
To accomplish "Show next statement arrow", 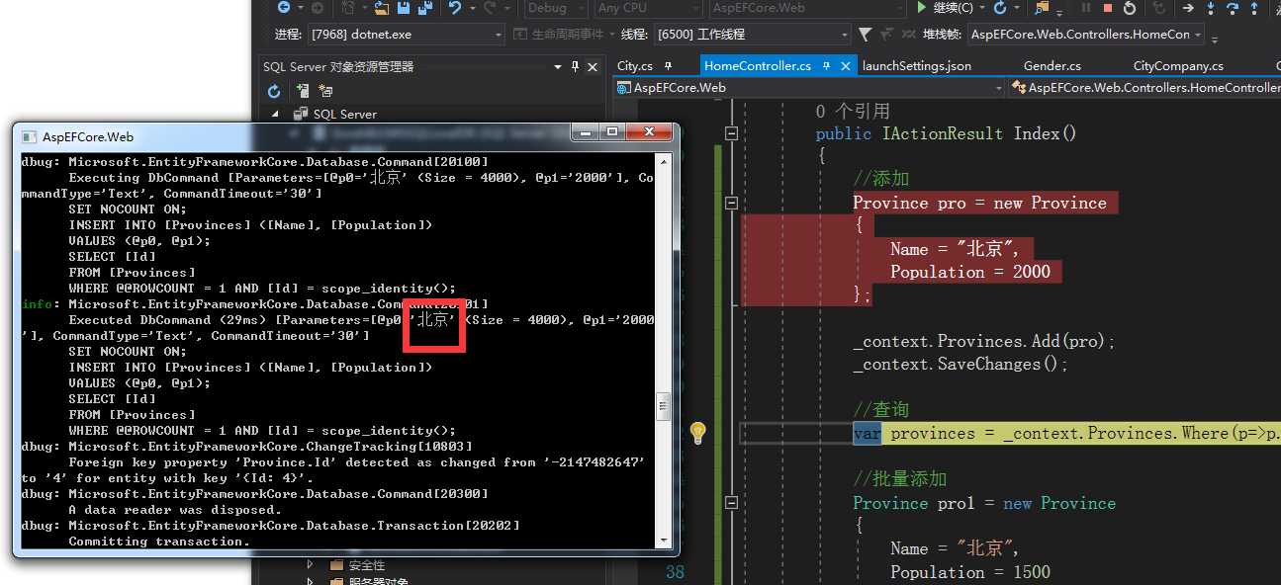I will 1188,8.
